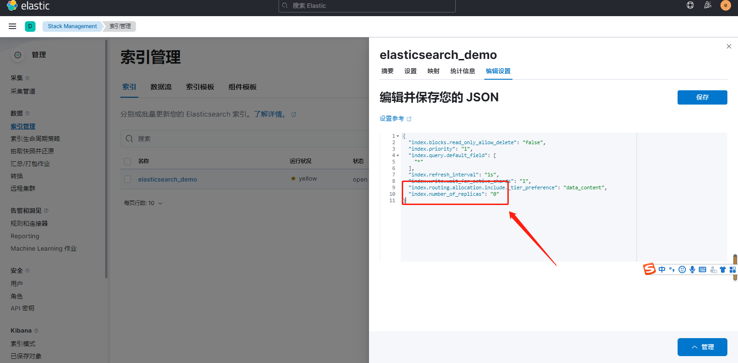Click the help icon beside Kibana
Screen dimensions: 738x363
36,331
